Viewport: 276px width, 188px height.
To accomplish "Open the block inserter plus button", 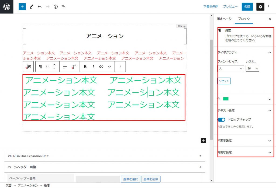I will [x=22, y=7].
